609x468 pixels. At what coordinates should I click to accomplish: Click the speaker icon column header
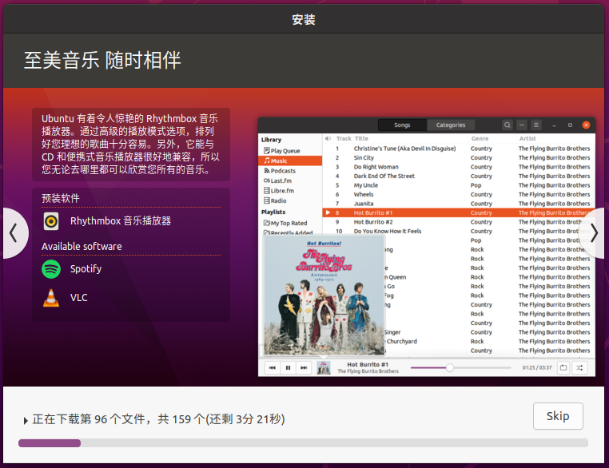tap(328, 138)
